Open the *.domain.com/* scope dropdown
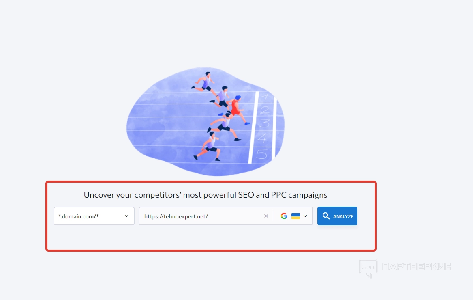The height and width of the screenshot is (300, 473). 94,216
